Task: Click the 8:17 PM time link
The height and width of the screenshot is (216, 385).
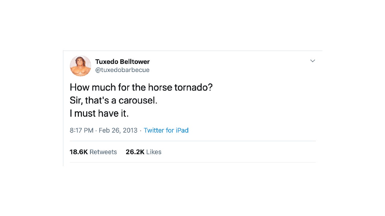Action: 82,130
